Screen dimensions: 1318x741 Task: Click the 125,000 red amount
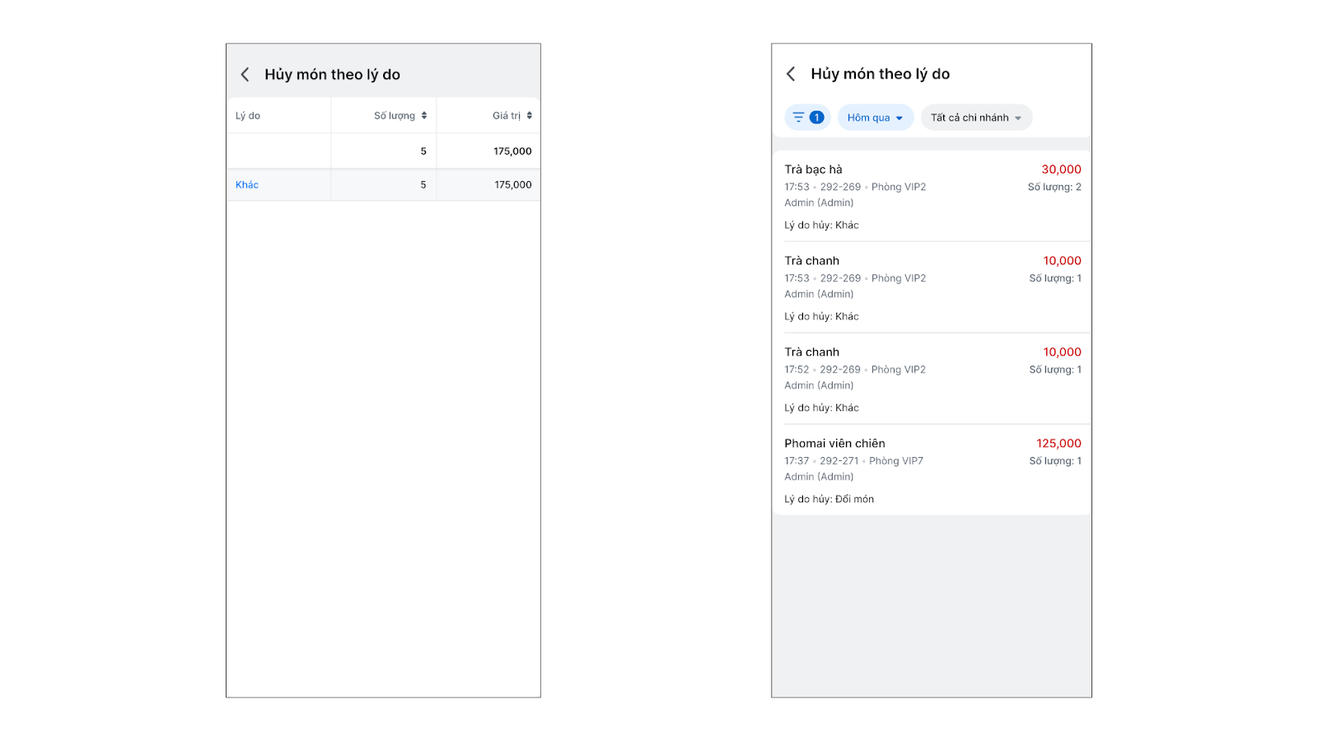click(x=1059, y=444)
